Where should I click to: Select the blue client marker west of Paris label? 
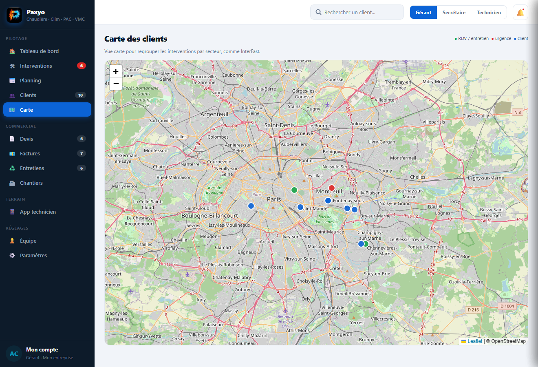coord(251,206)
